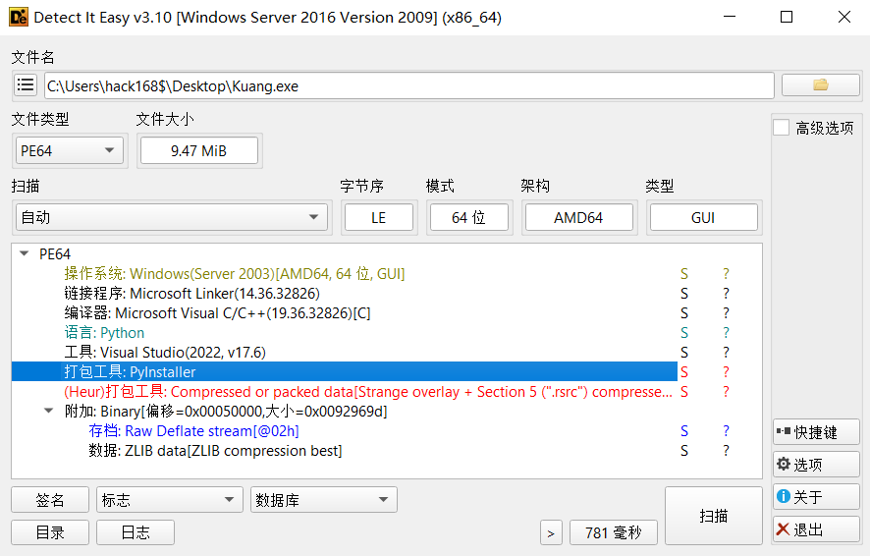Click ? link on Raw Deflate stream row
Screen dimensions: 870x556
click(x=726, y=431)
